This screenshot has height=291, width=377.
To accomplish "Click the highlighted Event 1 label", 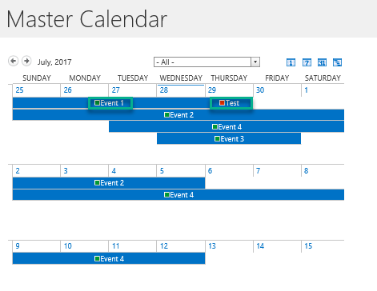I will point(112,103).
